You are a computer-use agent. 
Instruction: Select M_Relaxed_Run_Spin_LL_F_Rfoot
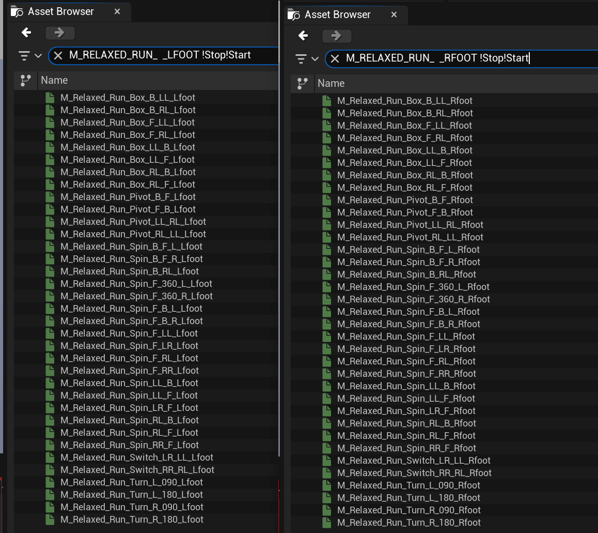[406, 399]
